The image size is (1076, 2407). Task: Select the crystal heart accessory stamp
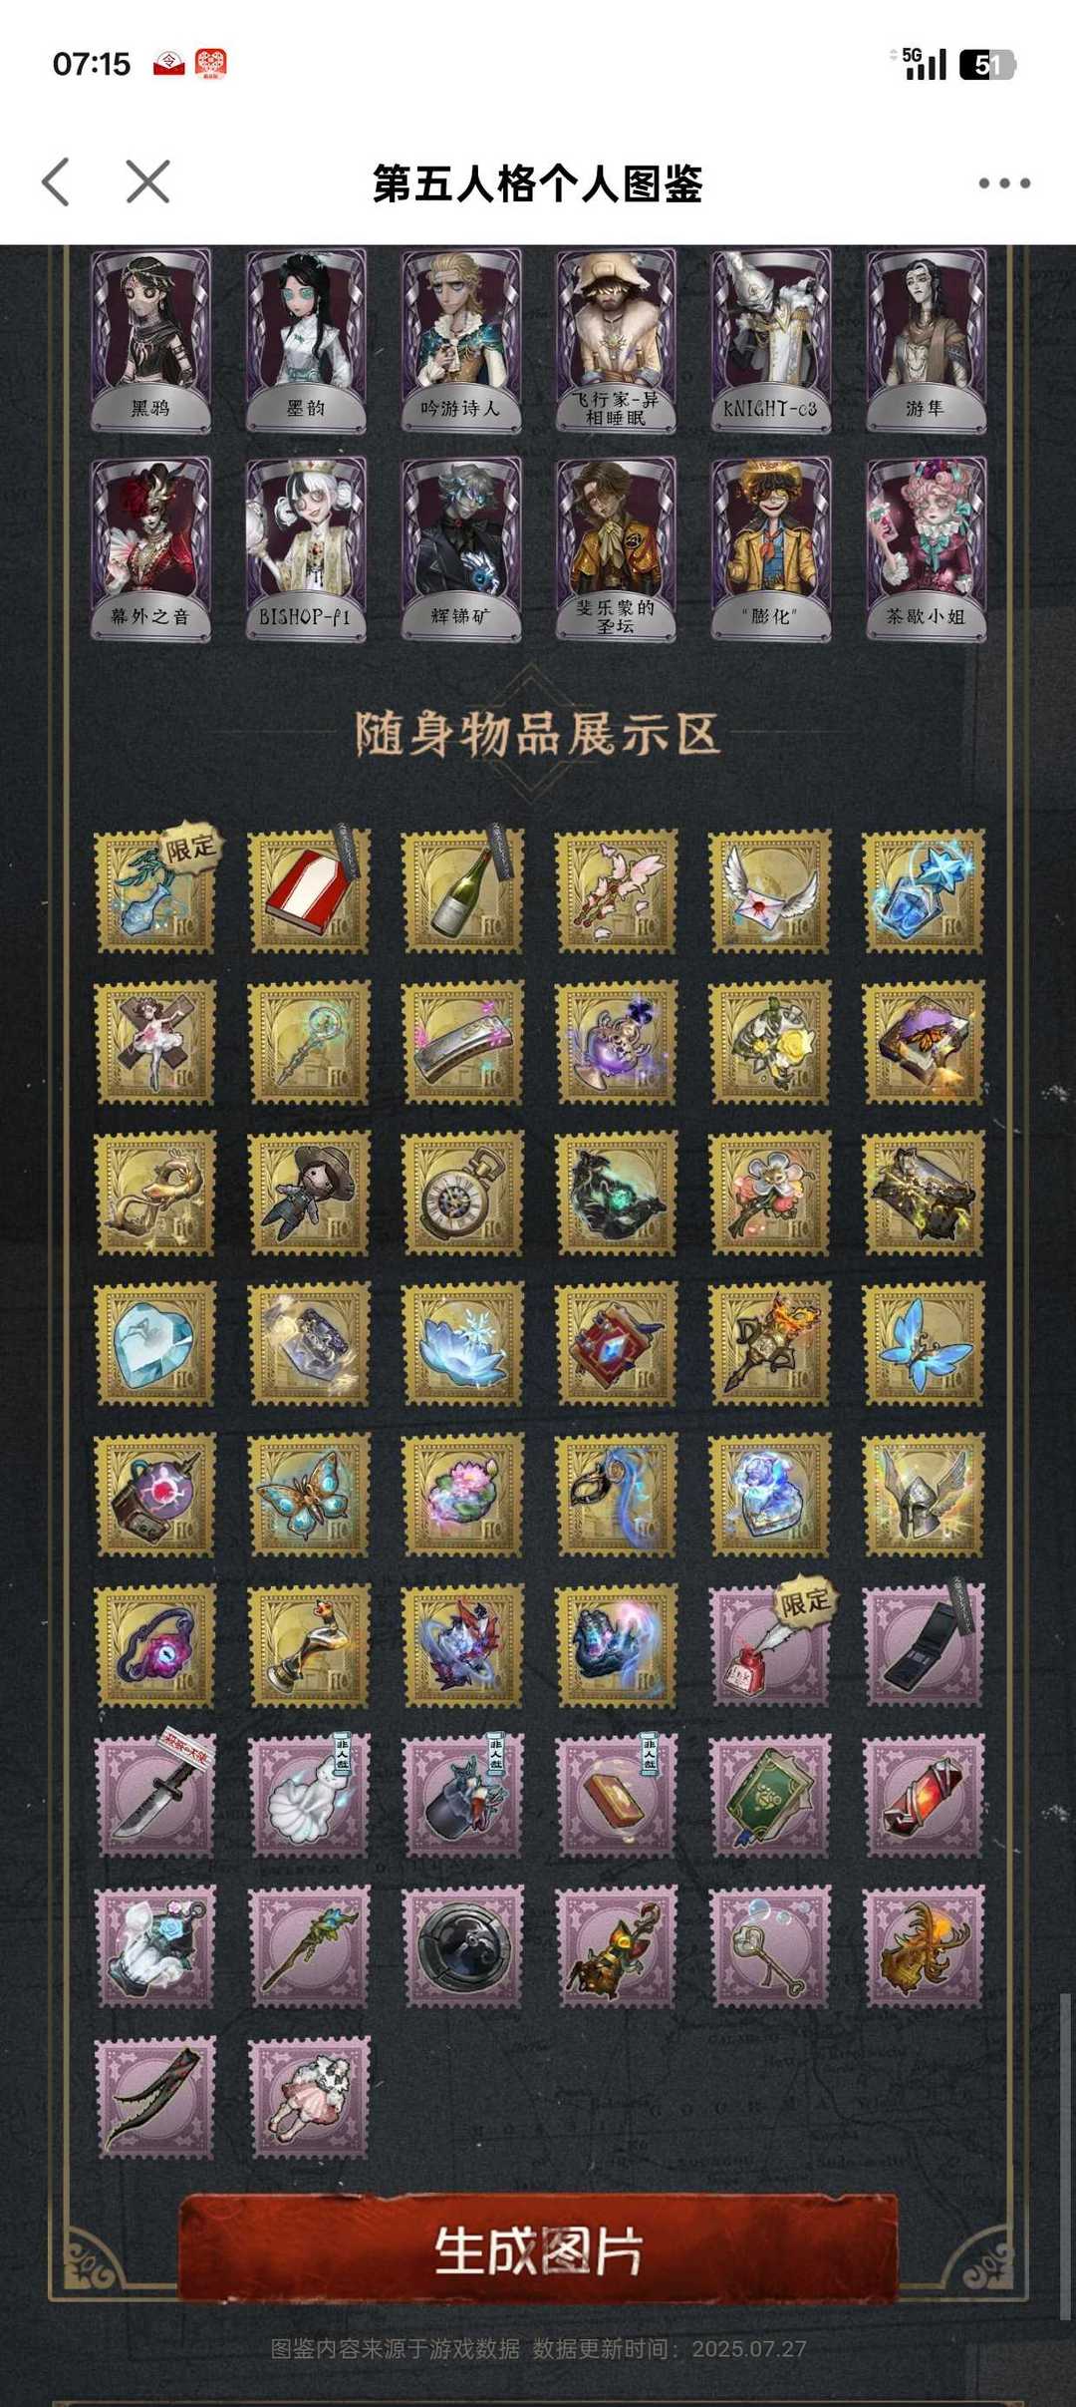coord(154,1344)
